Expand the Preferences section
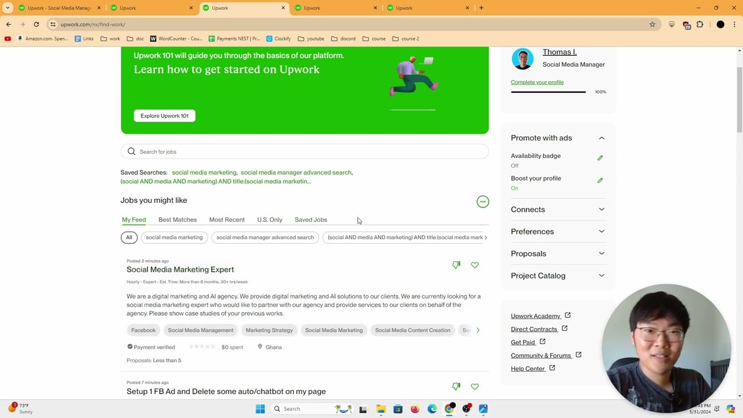Screen dimensions: 743x418 click(601, 232)
